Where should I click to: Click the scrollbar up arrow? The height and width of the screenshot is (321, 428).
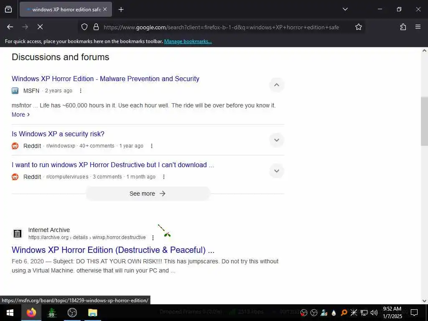424,51
